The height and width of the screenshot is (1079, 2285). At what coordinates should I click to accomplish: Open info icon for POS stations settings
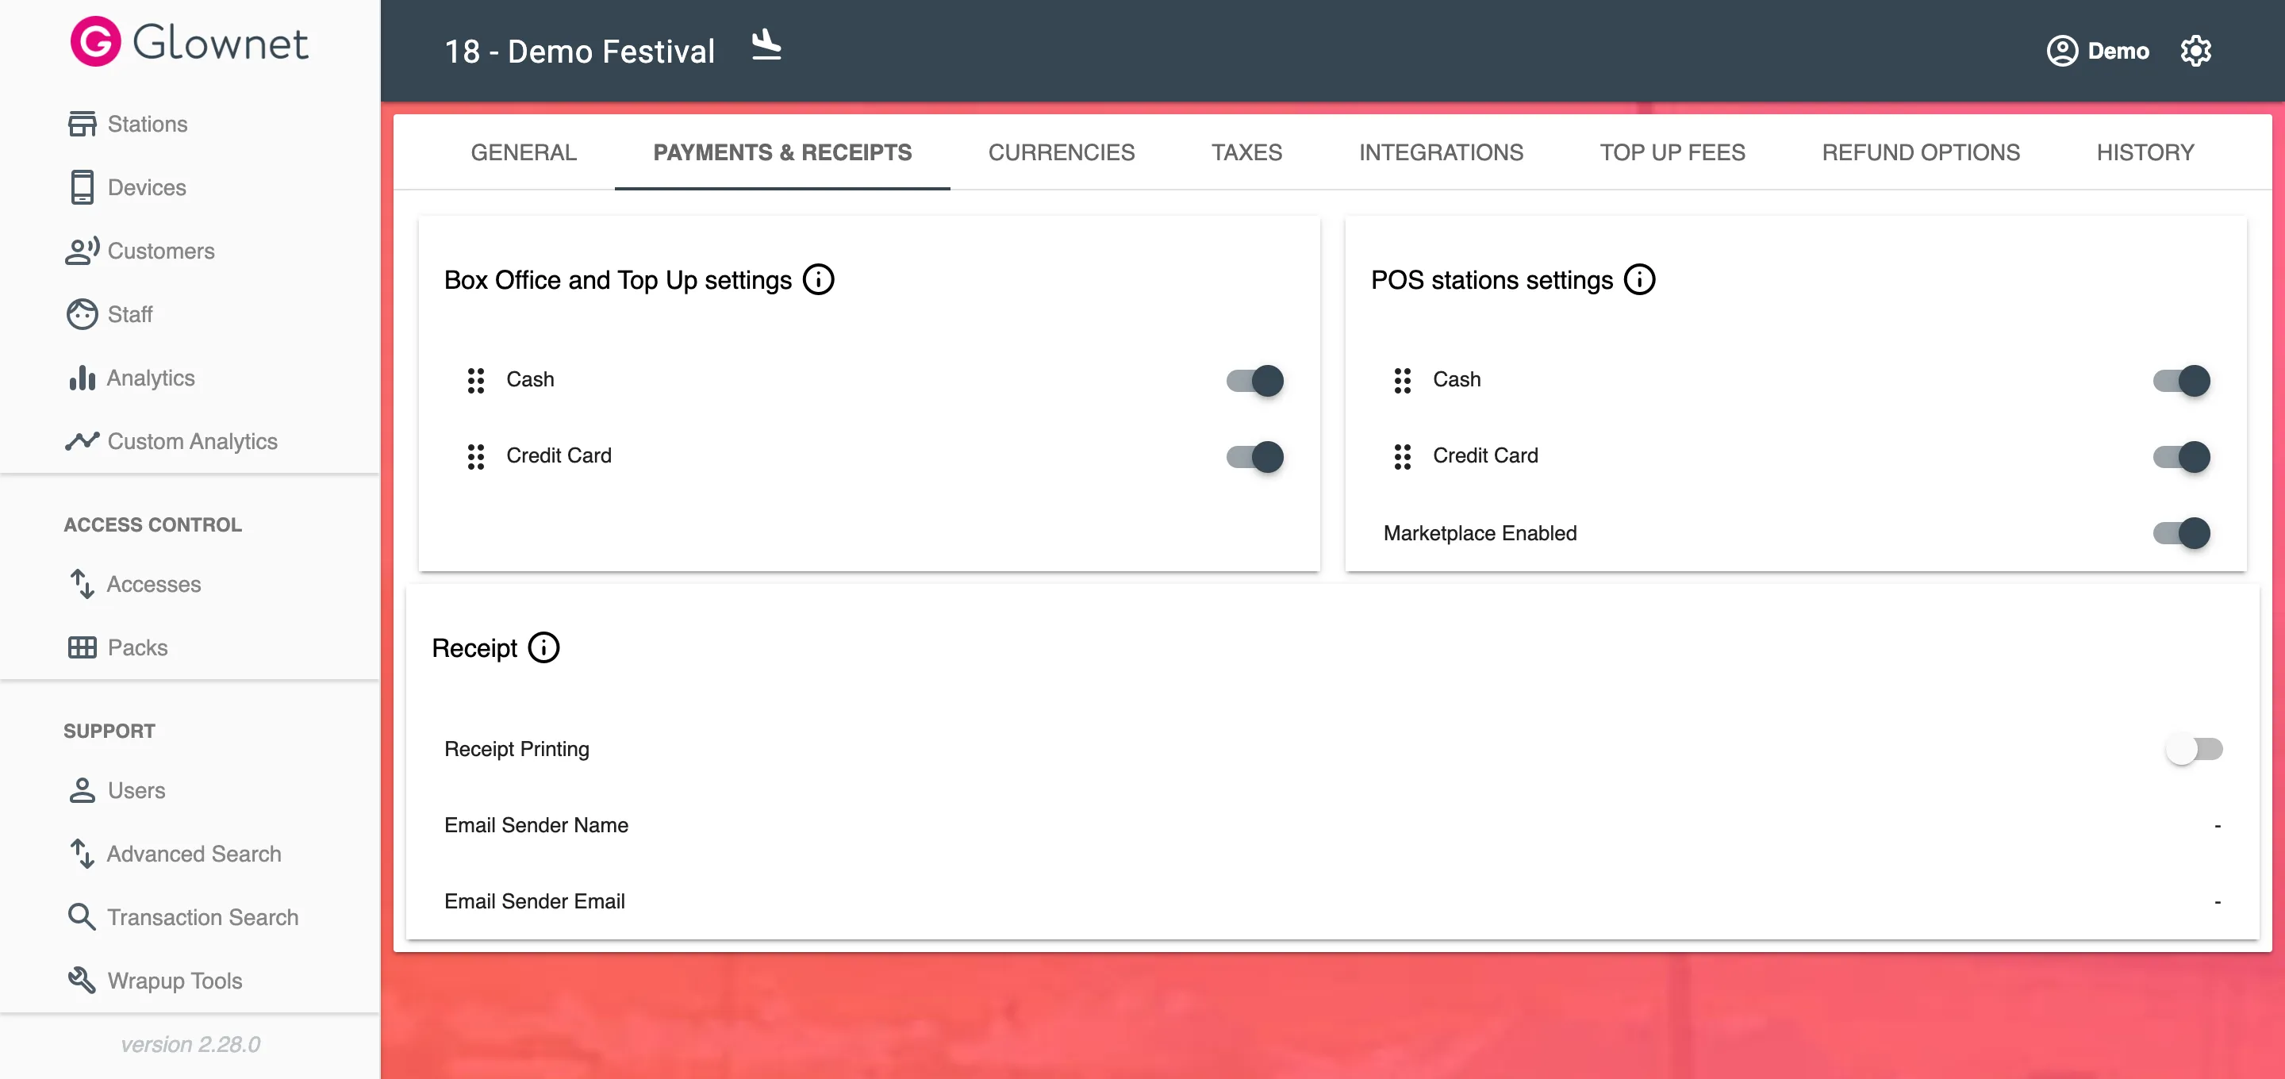coord(1638,279)
